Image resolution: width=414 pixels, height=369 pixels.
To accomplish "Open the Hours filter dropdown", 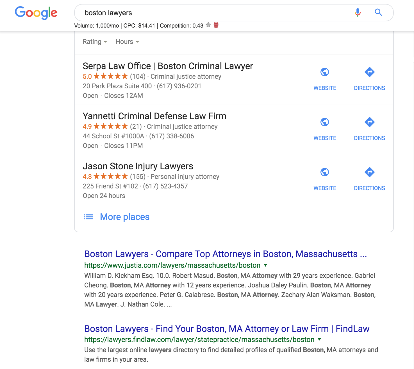I will 127,42.
